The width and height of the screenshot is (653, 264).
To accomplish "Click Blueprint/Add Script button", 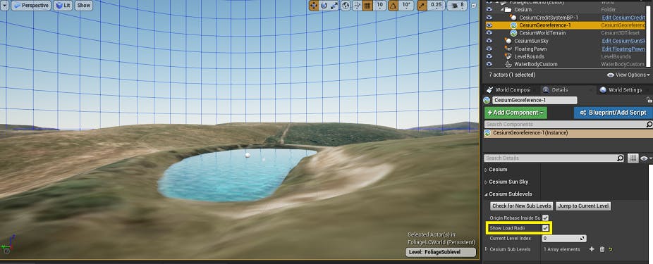I will click(613, 113).
